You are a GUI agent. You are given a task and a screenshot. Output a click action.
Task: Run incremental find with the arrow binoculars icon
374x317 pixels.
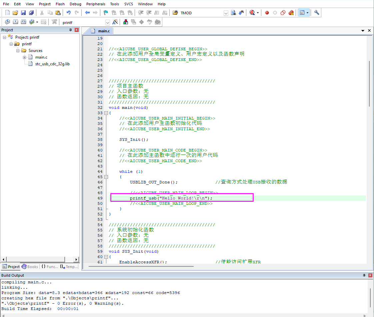pos(241,13)
